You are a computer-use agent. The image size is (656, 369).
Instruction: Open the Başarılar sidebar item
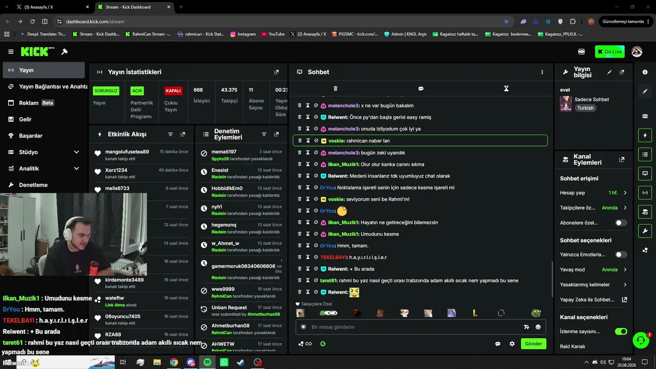pos(44,136)
